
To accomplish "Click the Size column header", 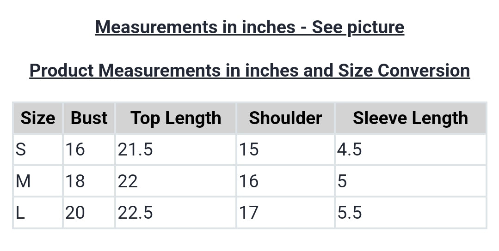I will 37,118.
